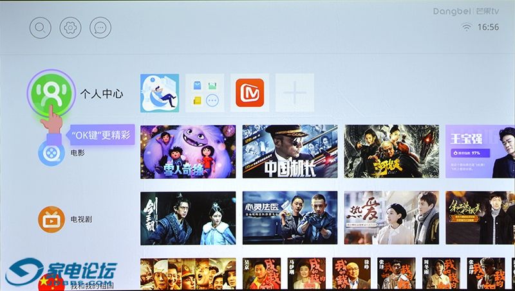Select the 电视剧 category label
515x291 pixels.
(82, 219)
